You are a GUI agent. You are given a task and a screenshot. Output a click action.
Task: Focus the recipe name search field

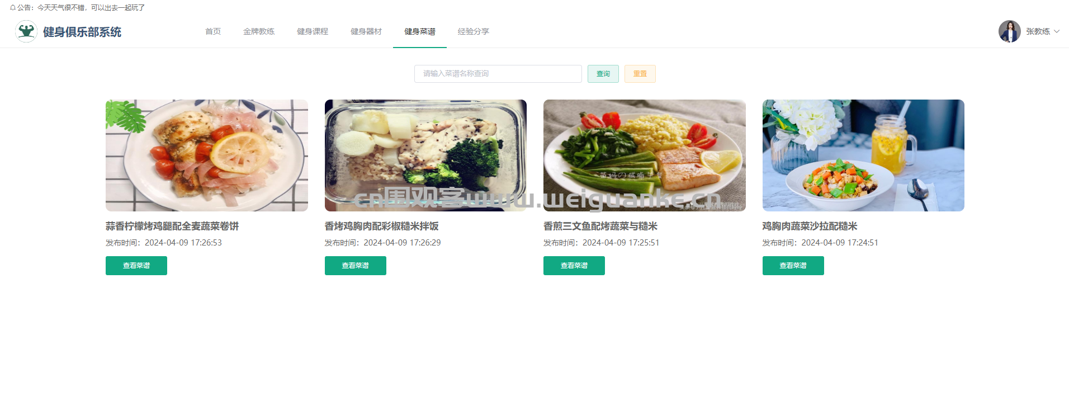click(498, 74)
